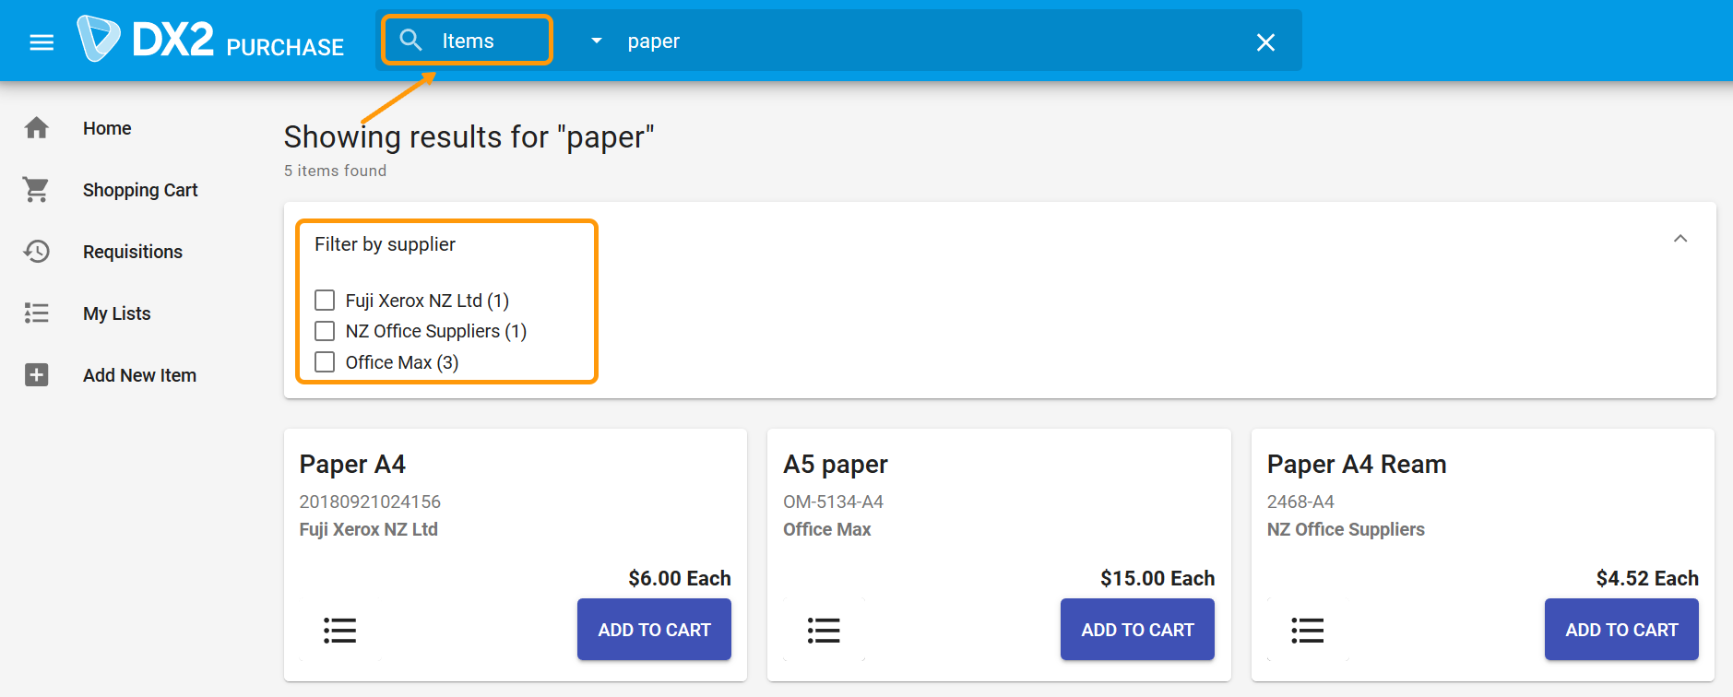Add Paper A4 to cart
Screen dimensions: 1733x697
(x=654, y=630)
